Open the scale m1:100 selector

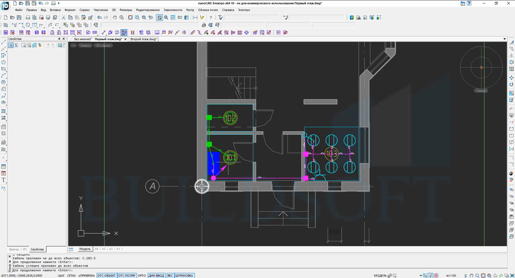coord(451,275)
